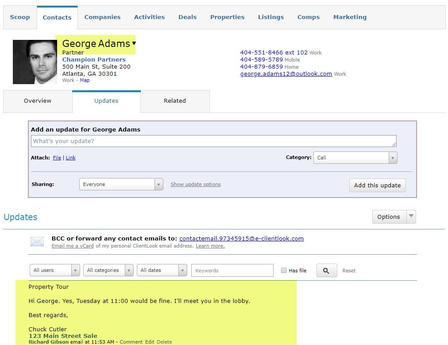This screenshot has width=448, height=345.
Task: Expand the Options dropdown arrow in Updates
Action: 411,217
